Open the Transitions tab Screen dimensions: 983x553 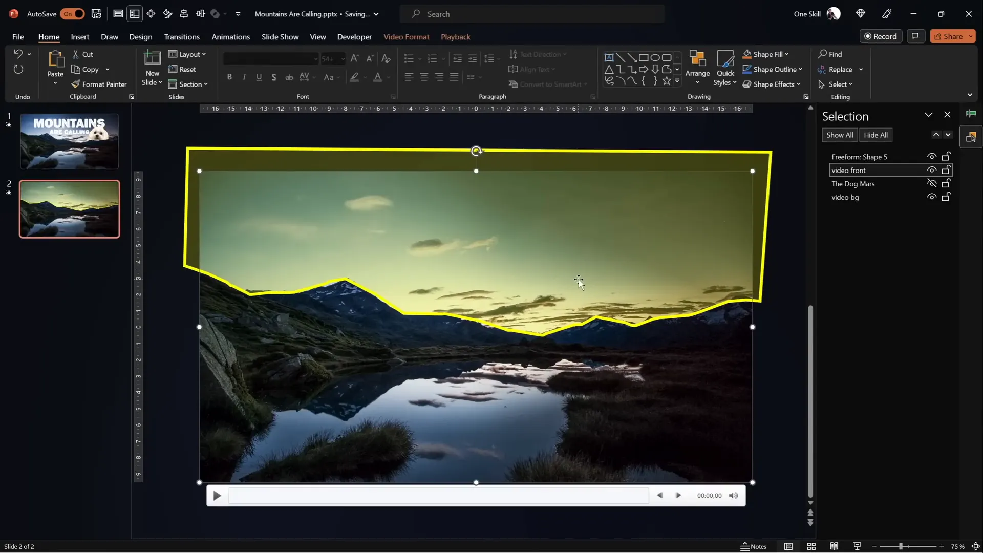tap(182, 37)
